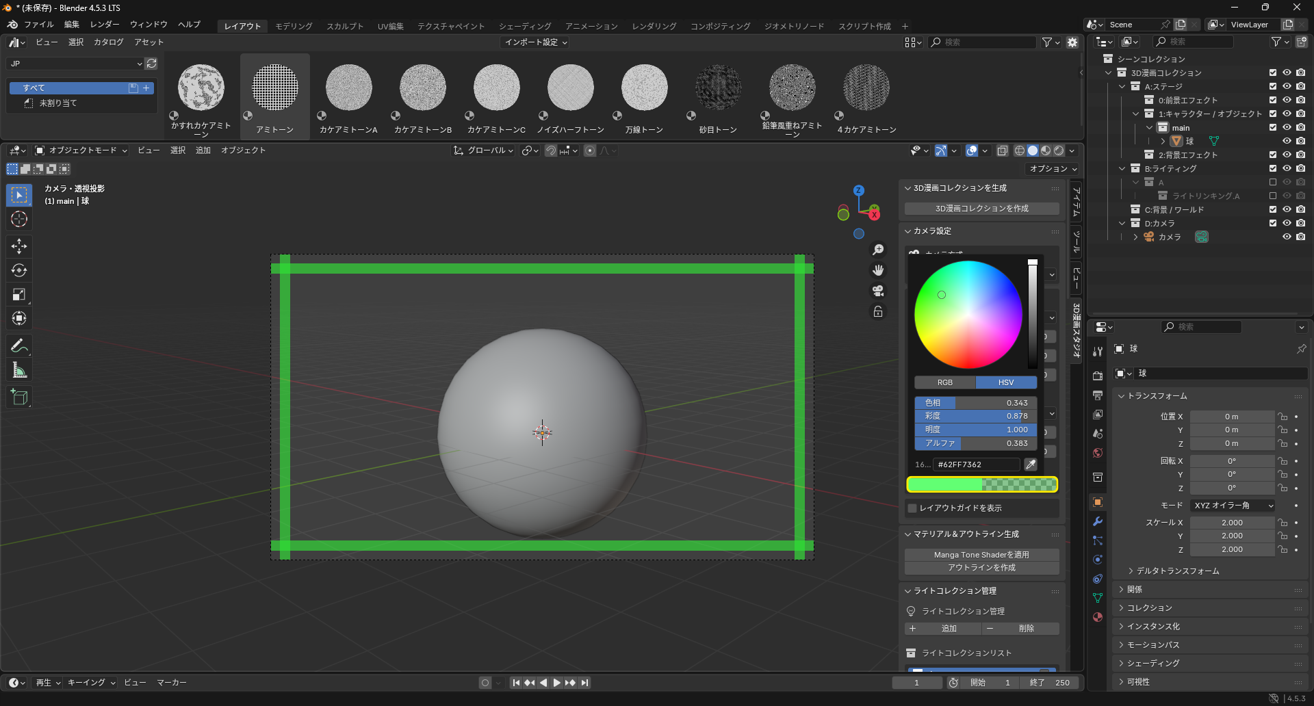The width and height of the screenshot is (1314, 706).
Task: Click the 3D漫画コレクションを作成 button
Action: (x=982, y=209)
